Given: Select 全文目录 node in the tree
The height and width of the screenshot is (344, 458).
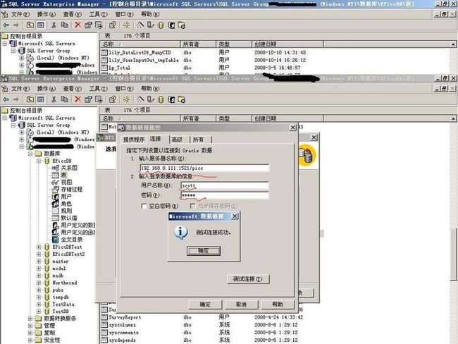Looking at the screenshot, I should coord(72,240).
